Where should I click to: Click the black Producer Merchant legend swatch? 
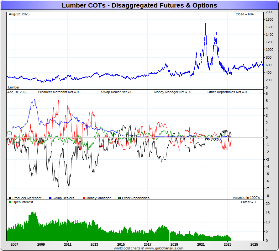(10, 198)
